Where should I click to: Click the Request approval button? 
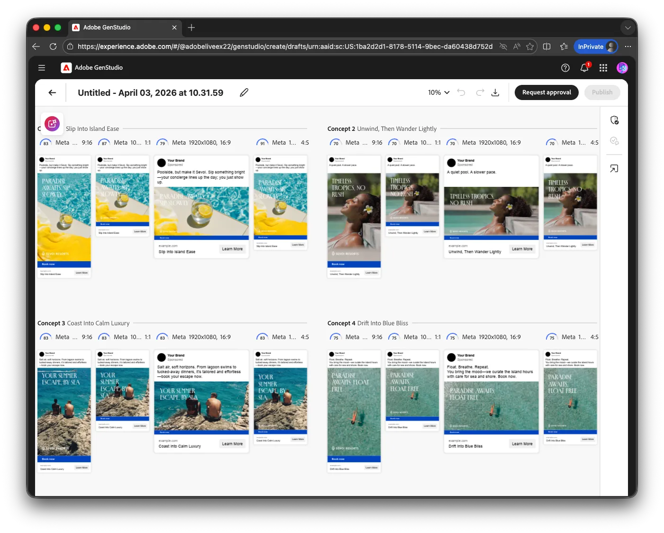tap(546, 92)
